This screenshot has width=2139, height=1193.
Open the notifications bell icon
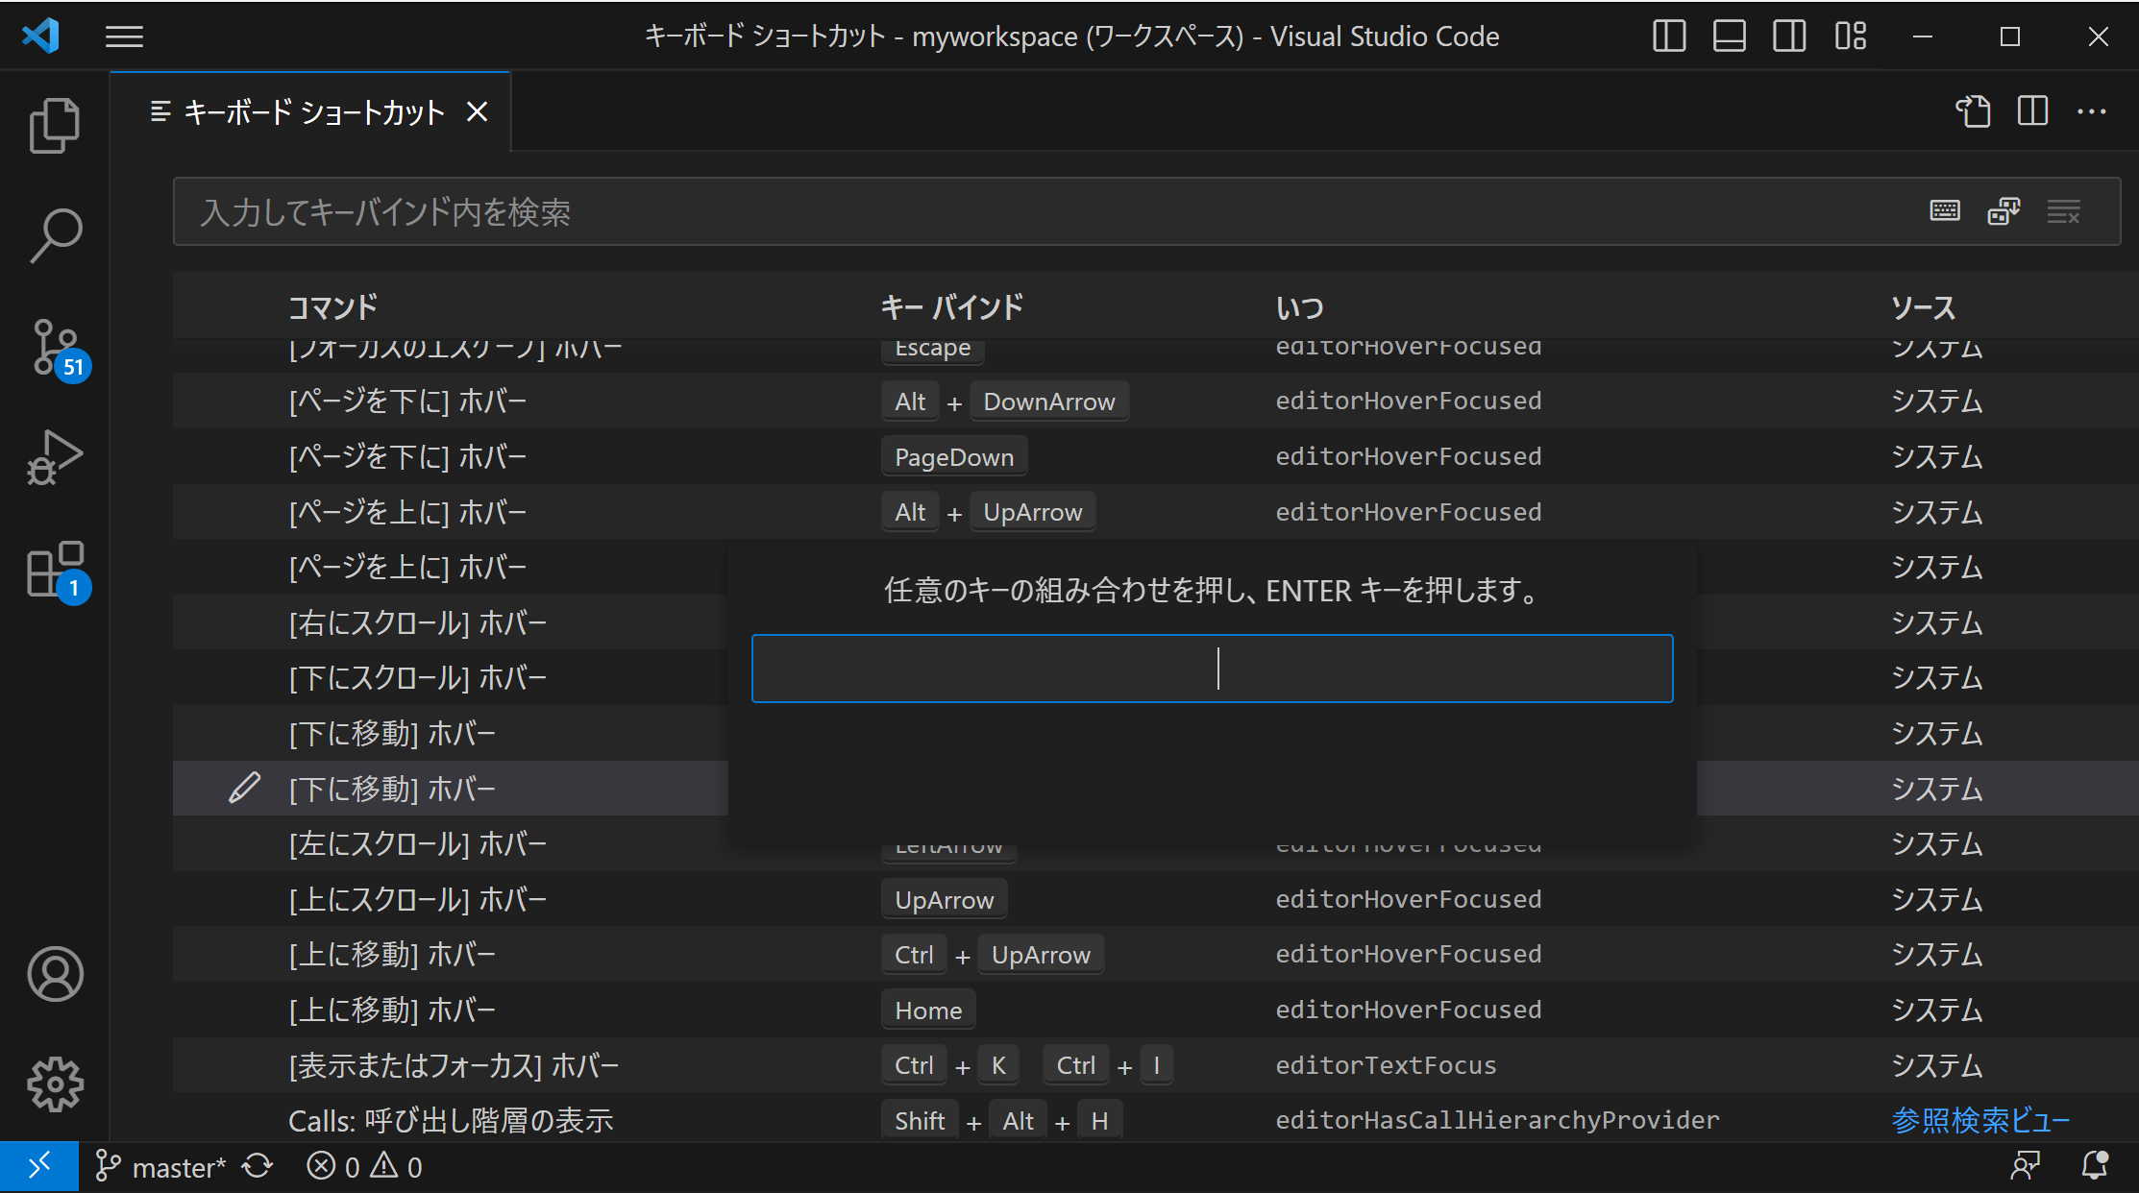pyautogui.click(x=2094, y=1167)
